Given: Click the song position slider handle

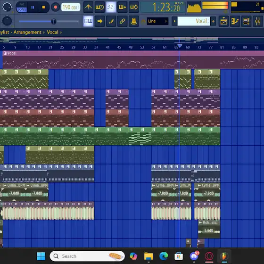Looking at the screenshot, I should 54,21.
